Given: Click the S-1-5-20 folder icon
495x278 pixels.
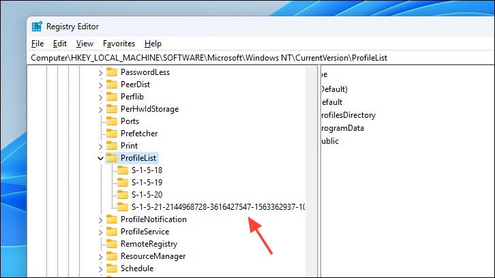Looking at the screenshot, I should point(123,195).
